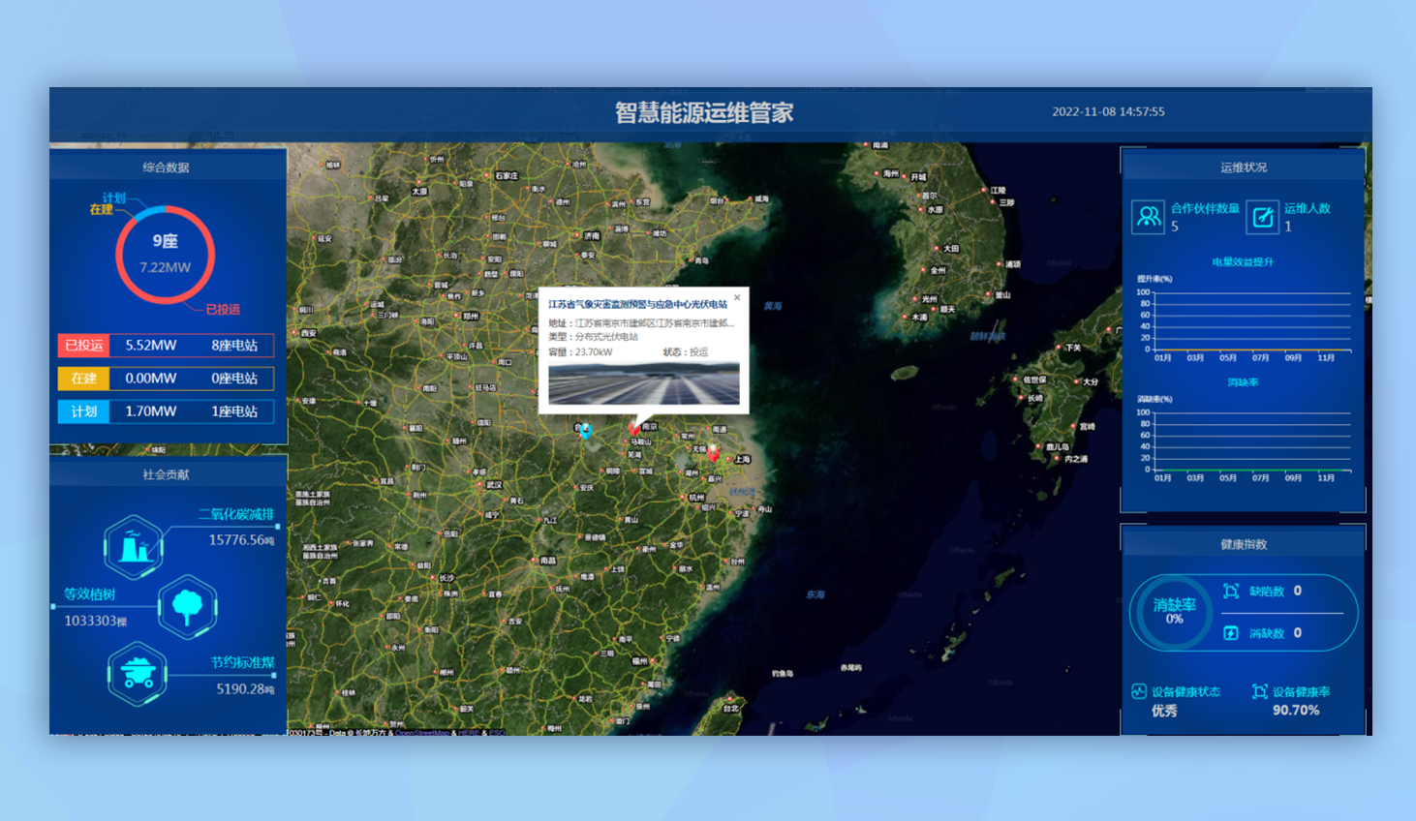Click the 电量效益提升 chart title
The width and height of the screenshot is (1416, 821).
[1243, 262]
